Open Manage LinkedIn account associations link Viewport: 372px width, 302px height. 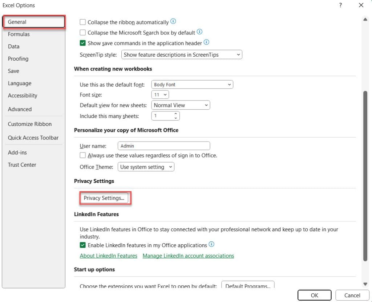pyautogui.click(x=189, y=256)
